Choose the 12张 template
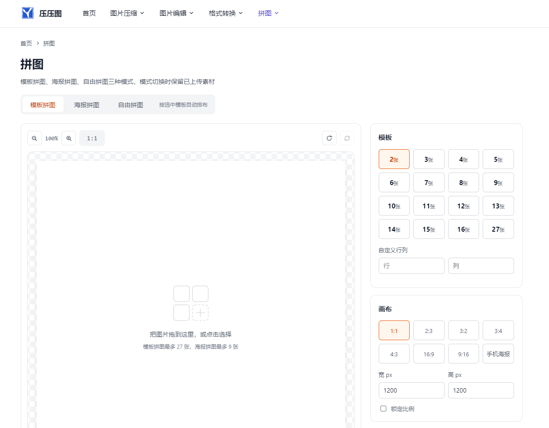This screenshot has width=549, height=428. pos(463,206)
